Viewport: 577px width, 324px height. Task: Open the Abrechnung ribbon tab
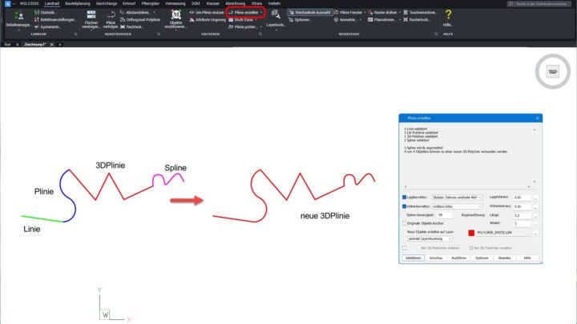(235, 3)
